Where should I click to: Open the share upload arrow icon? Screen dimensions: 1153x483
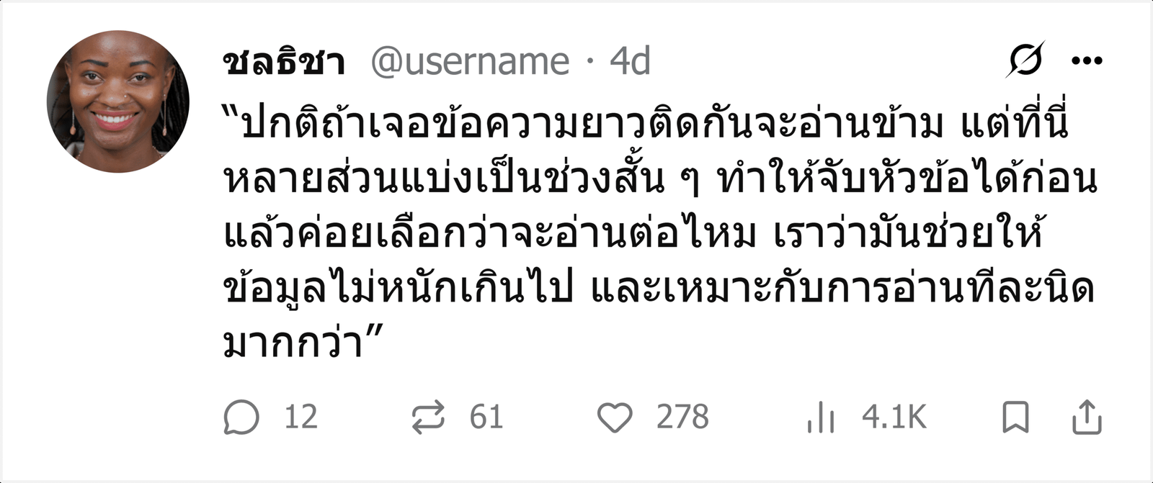click(1087, 417)
